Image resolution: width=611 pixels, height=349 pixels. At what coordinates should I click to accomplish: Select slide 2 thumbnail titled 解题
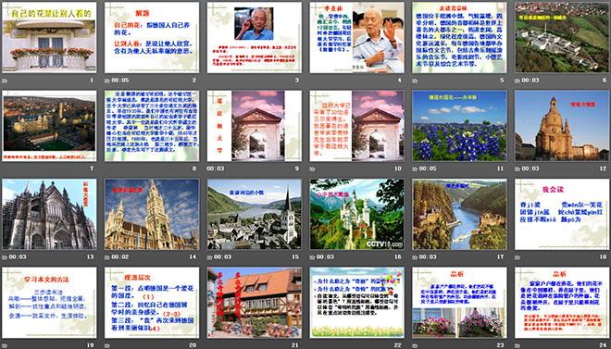(x=152, y=37)
